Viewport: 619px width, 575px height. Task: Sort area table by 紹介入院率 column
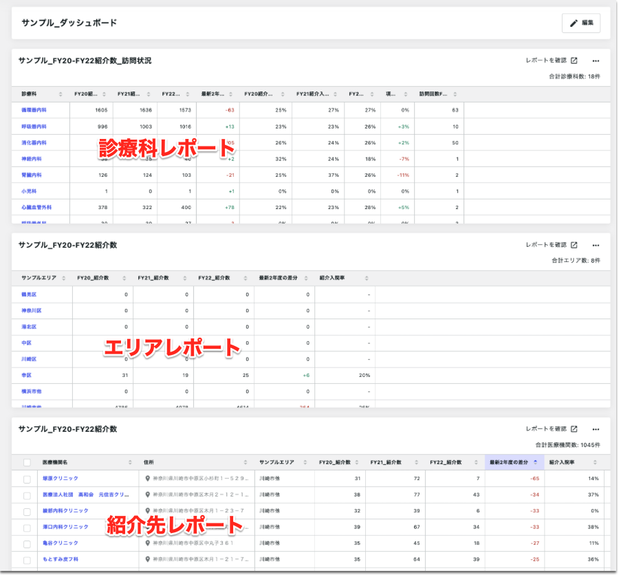tap(367, 278)
